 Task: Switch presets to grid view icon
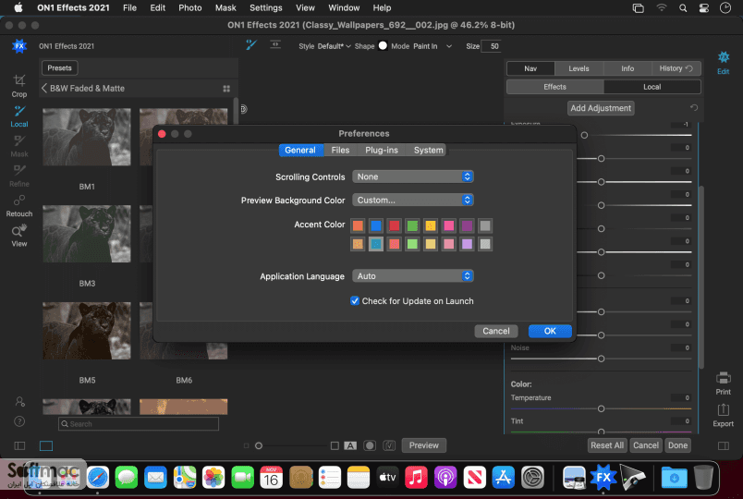(x=226, y=89)
